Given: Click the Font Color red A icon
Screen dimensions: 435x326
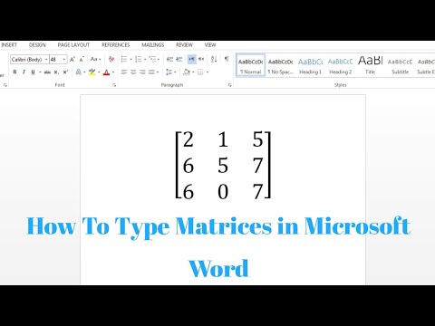Looking at the screenshot, I should click(x=106, y=72).
